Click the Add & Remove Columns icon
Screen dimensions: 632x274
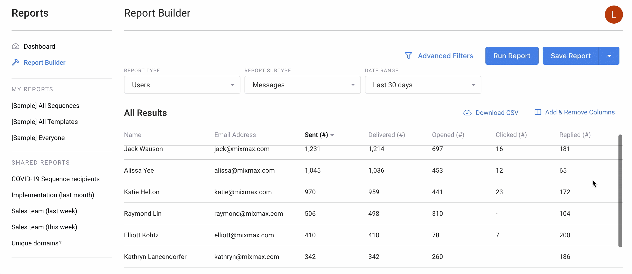(537, 112)
